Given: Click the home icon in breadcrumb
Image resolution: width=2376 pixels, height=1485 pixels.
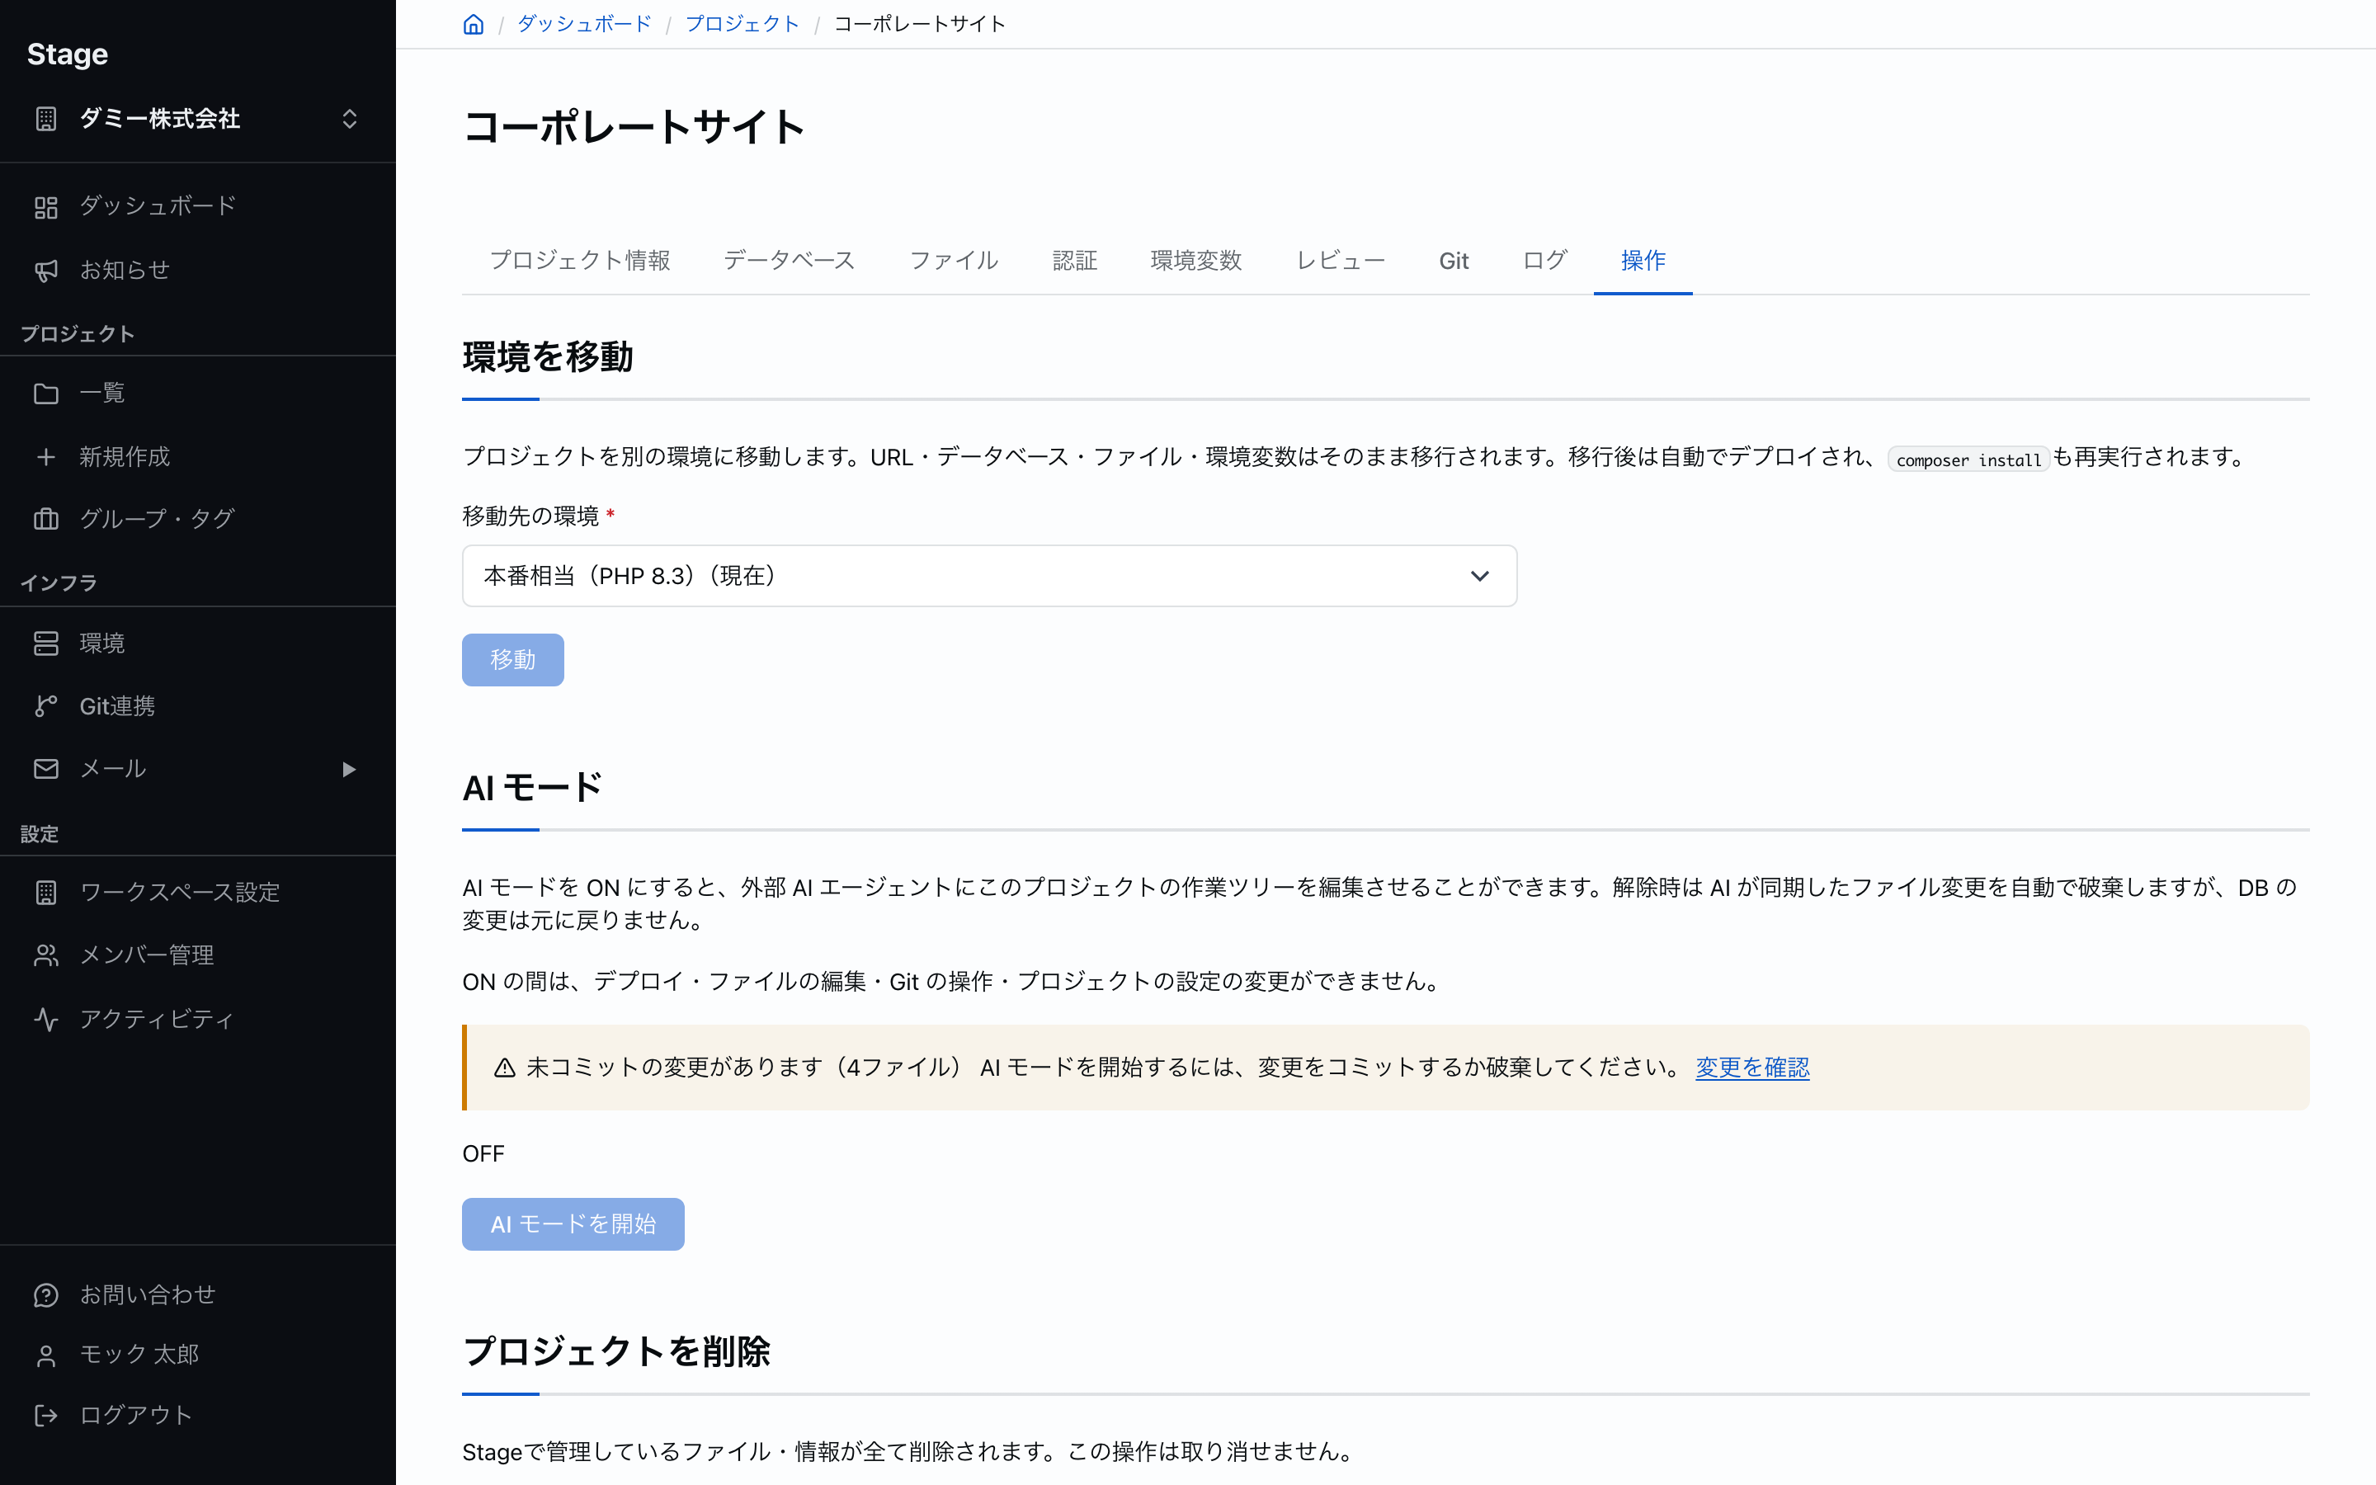Looking at the screenshot, I should (474, 25).
